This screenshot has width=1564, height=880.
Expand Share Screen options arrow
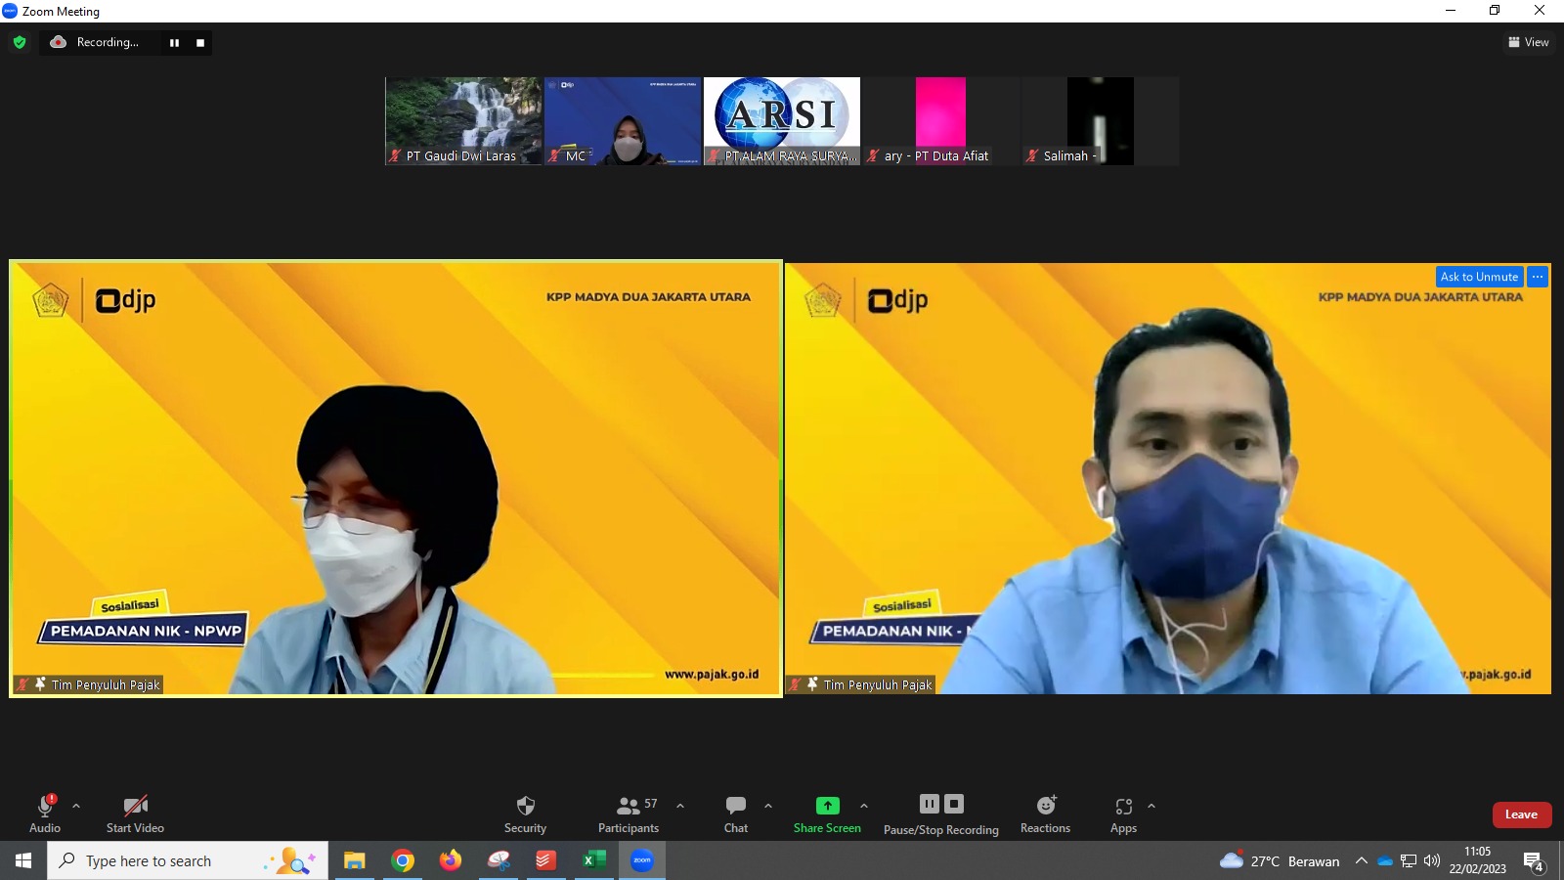coord(864,806)
